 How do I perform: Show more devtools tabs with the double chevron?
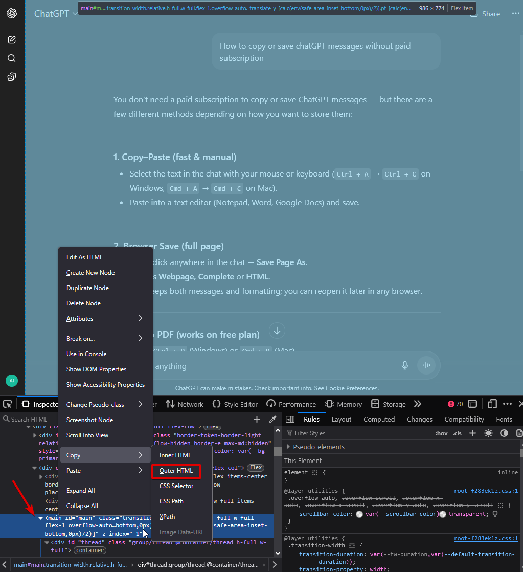point(418,404)
